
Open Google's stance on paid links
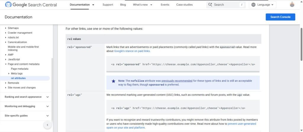pyautogui.click(x=132, y=51)
